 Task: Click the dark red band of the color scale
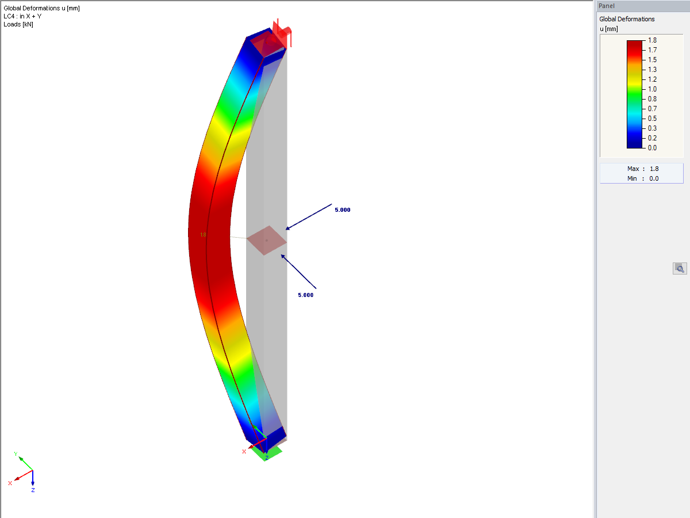tap(634, 45)
